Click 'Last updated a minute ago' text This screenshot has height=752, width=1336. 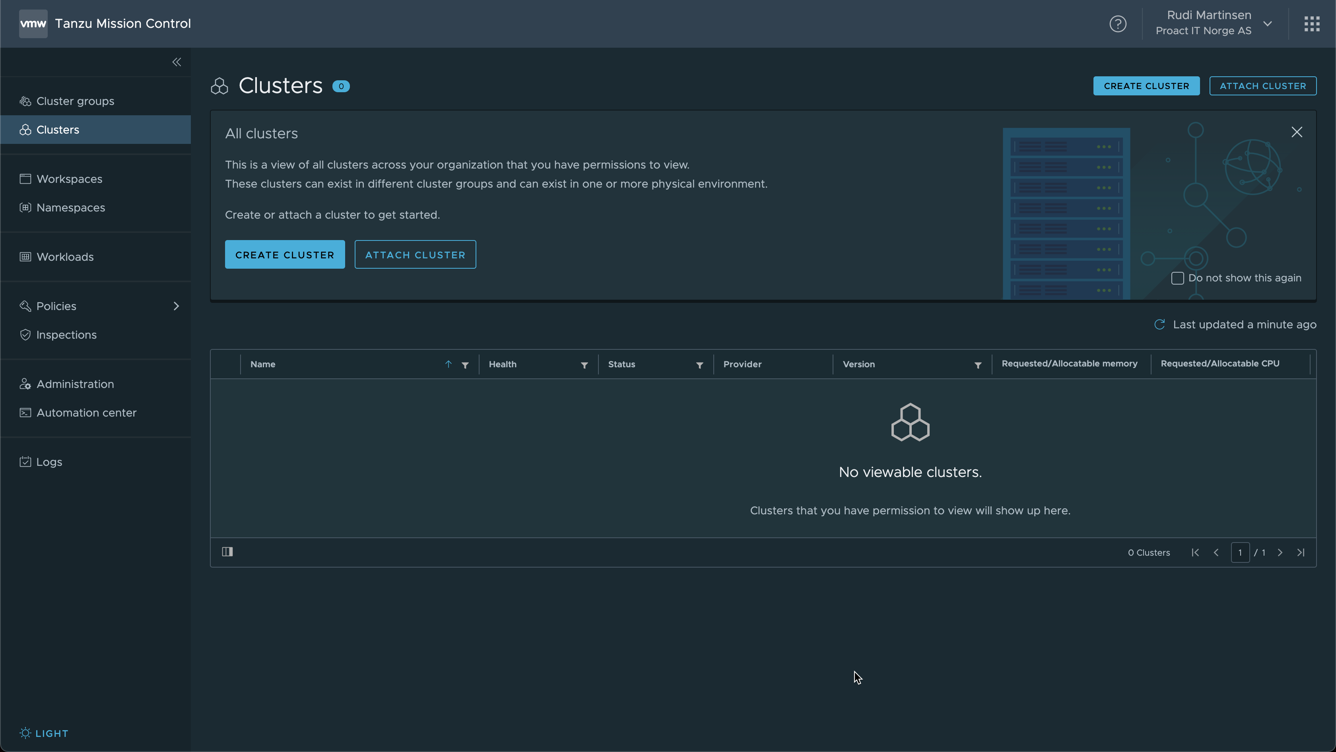1244,324
